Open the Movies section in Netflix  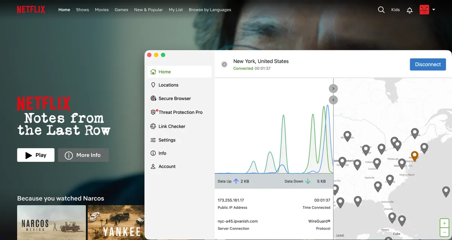[x=102, y=10]
